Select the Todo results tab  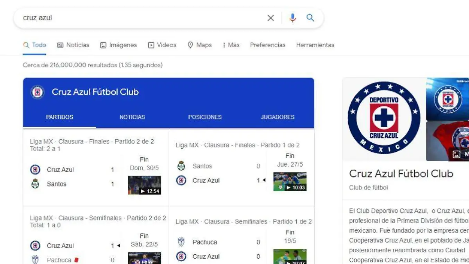(x=35, y=45)
